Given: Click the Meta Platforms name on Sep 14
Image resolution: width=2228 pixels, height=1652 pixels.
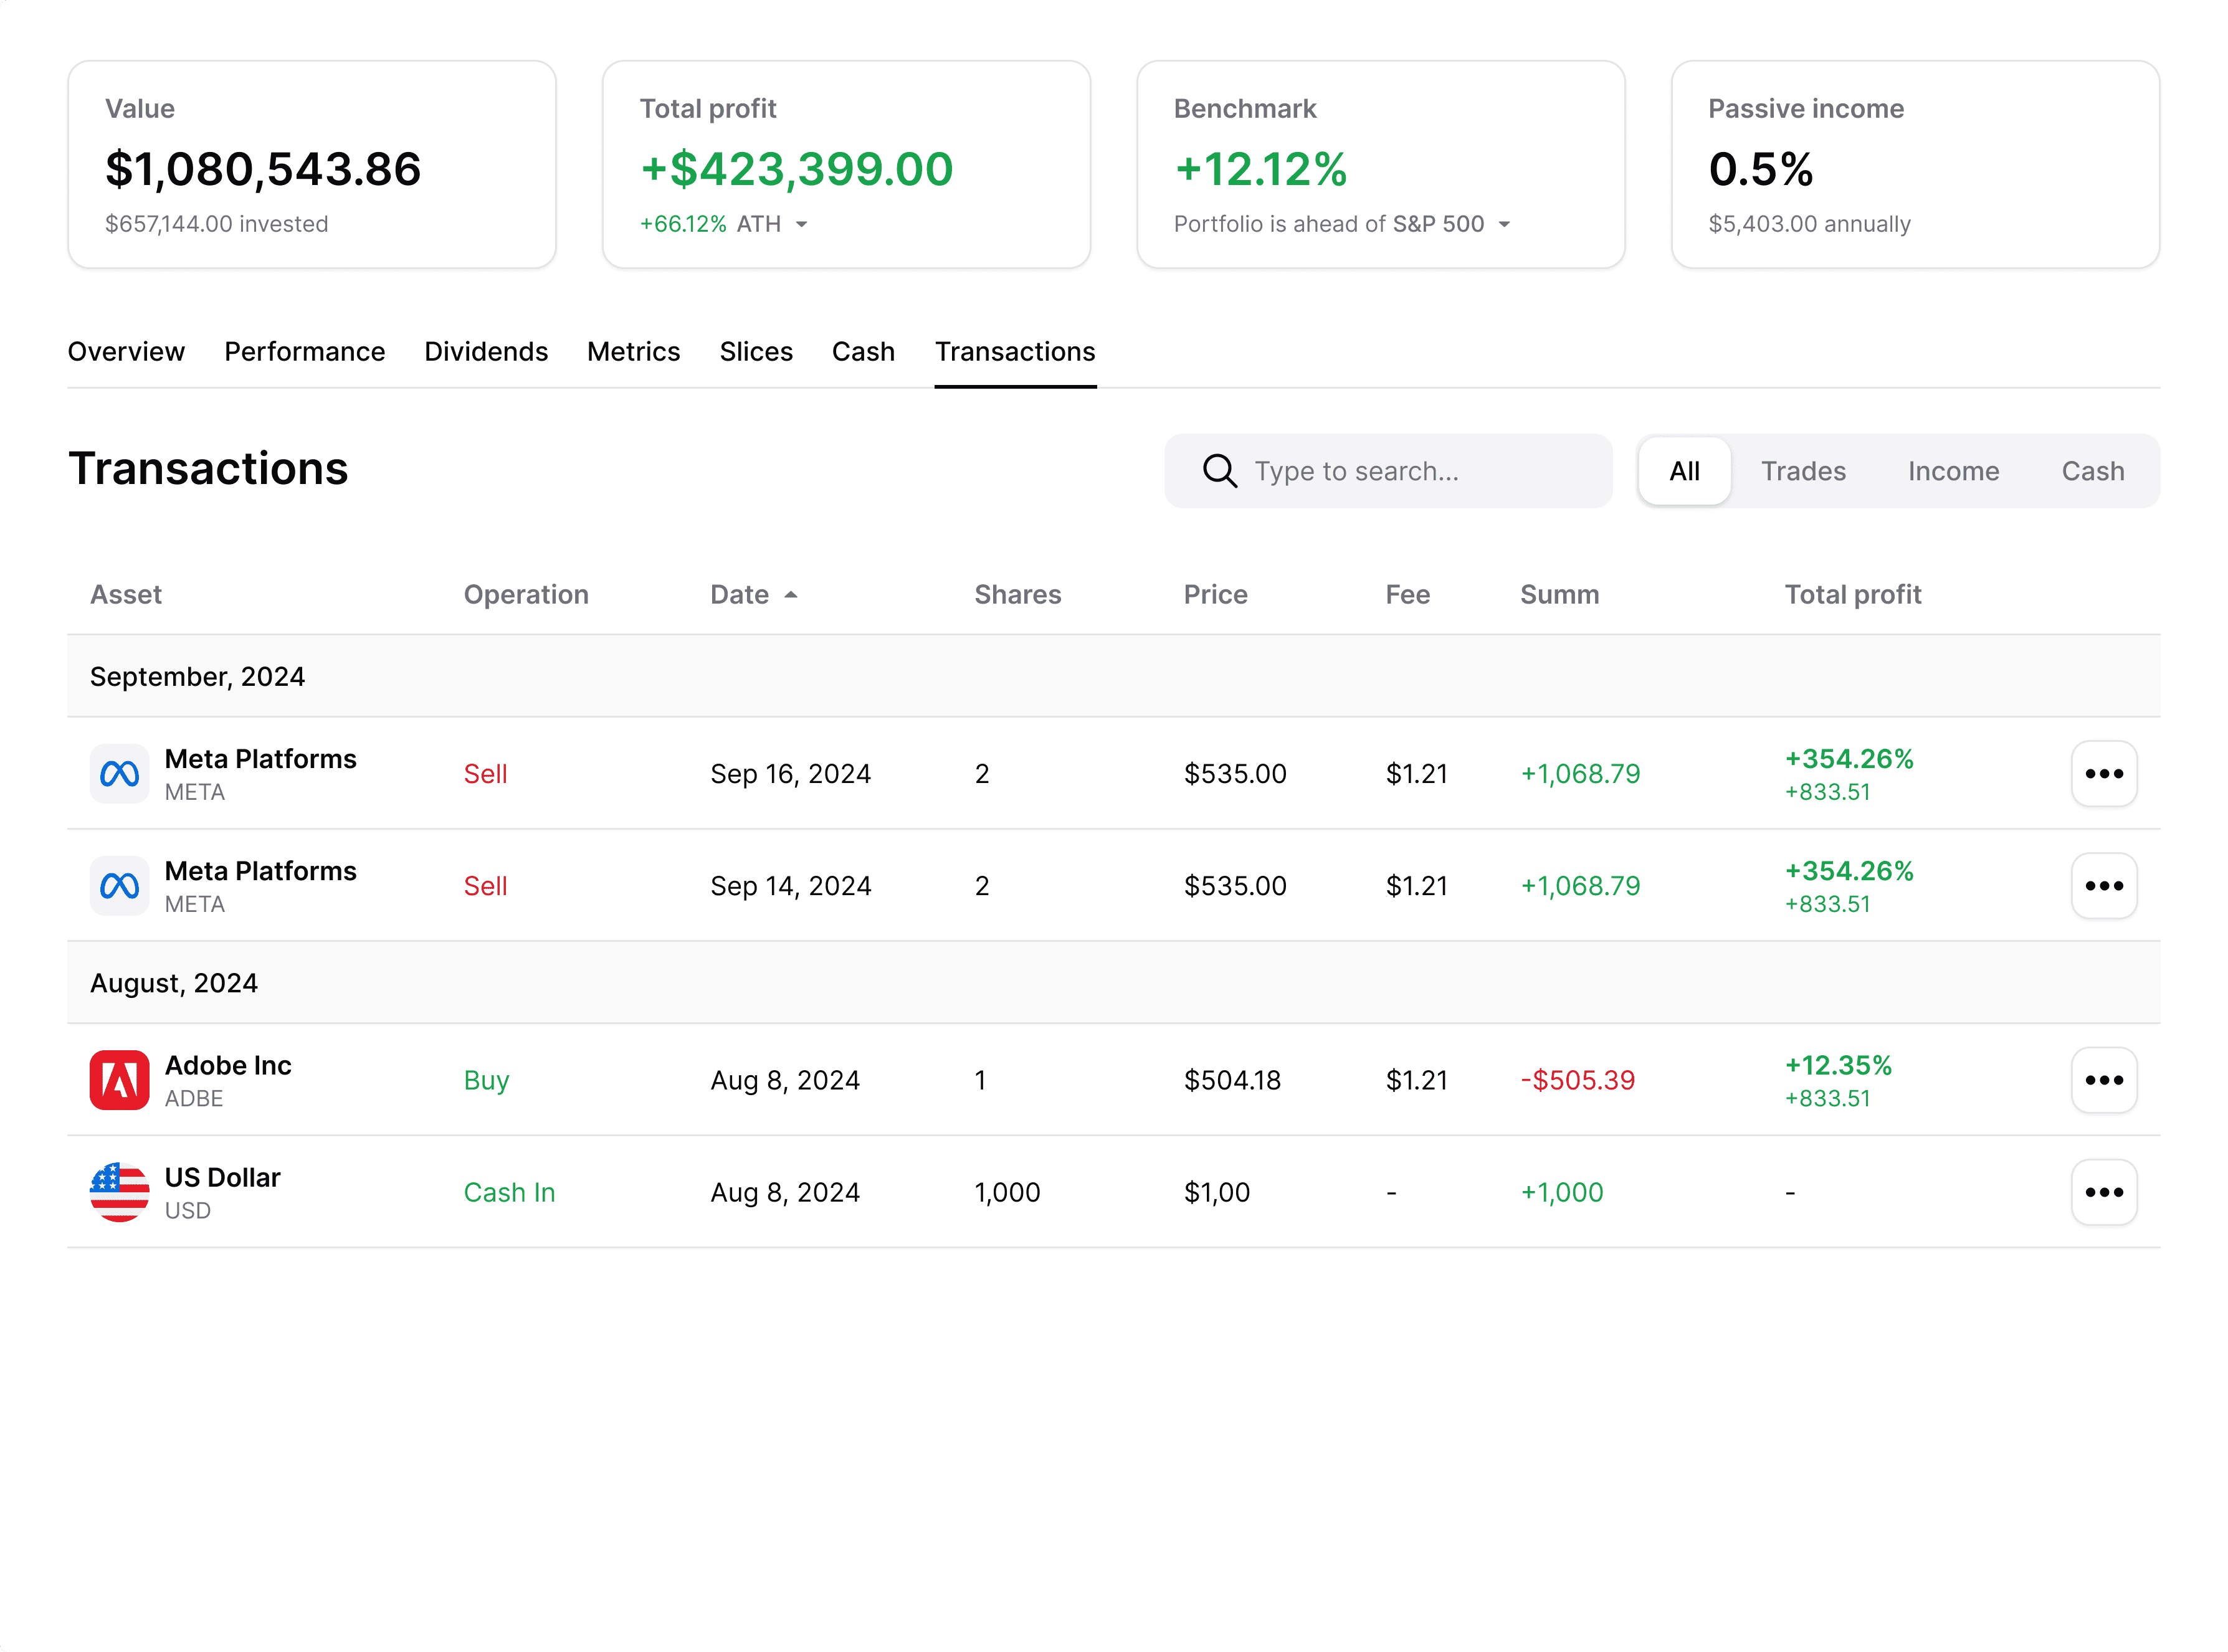Looking at the screenshot, I should point(260,870).
